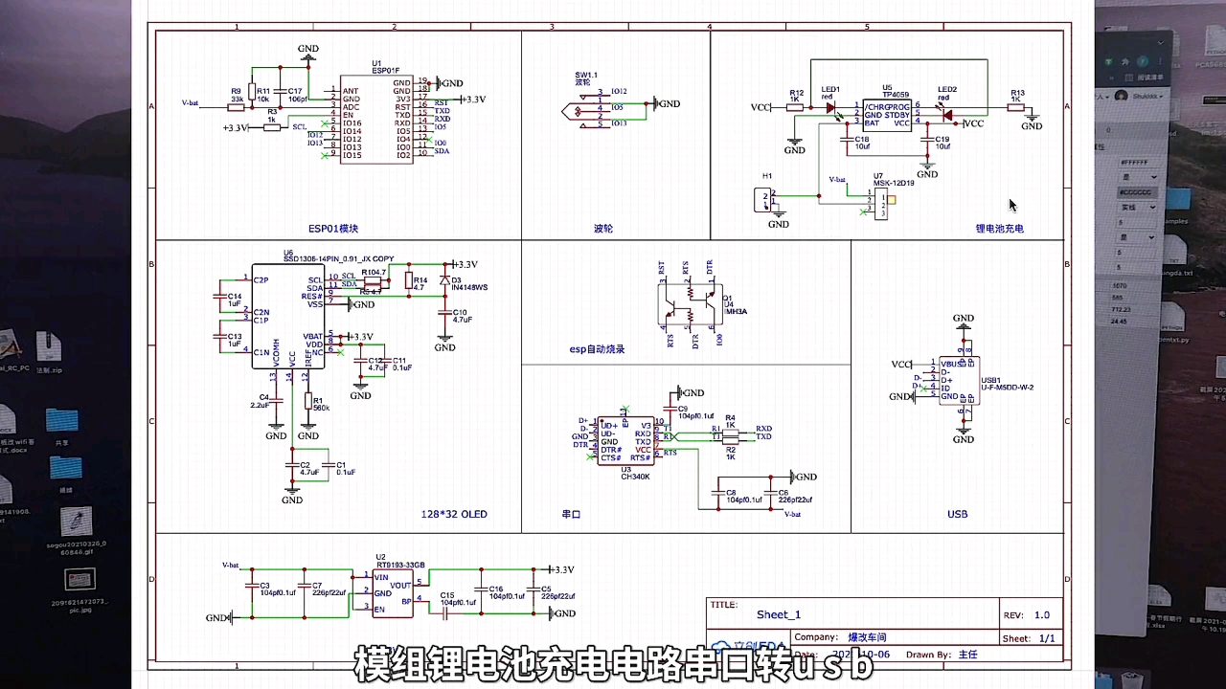Click the 712.23 value in properties panel
Viewport: 1226px width, 689px height.
click(x=1121, y=309)
